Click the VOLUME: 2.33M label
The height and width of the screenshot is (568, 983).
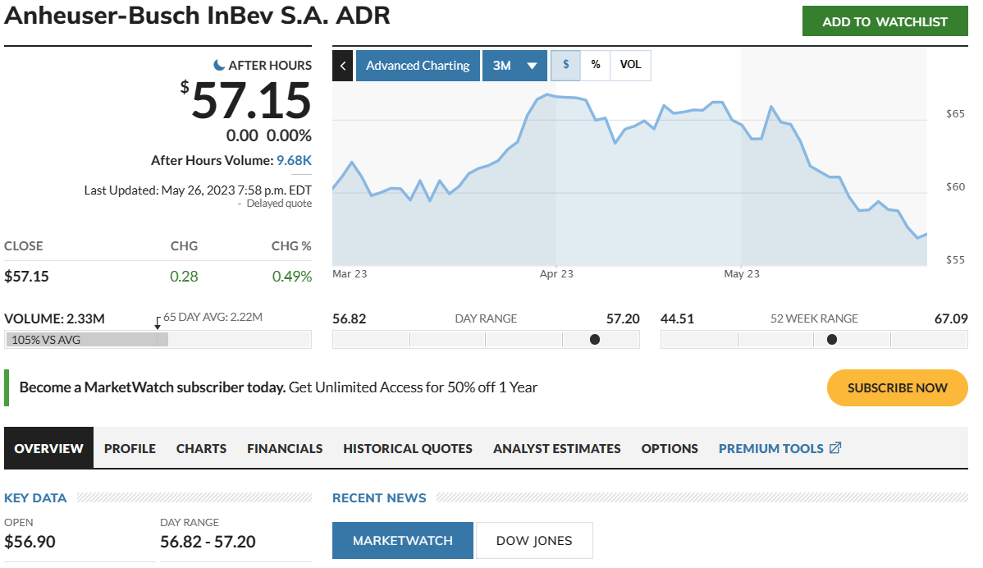pyautogui.click(x=54, y=318)
